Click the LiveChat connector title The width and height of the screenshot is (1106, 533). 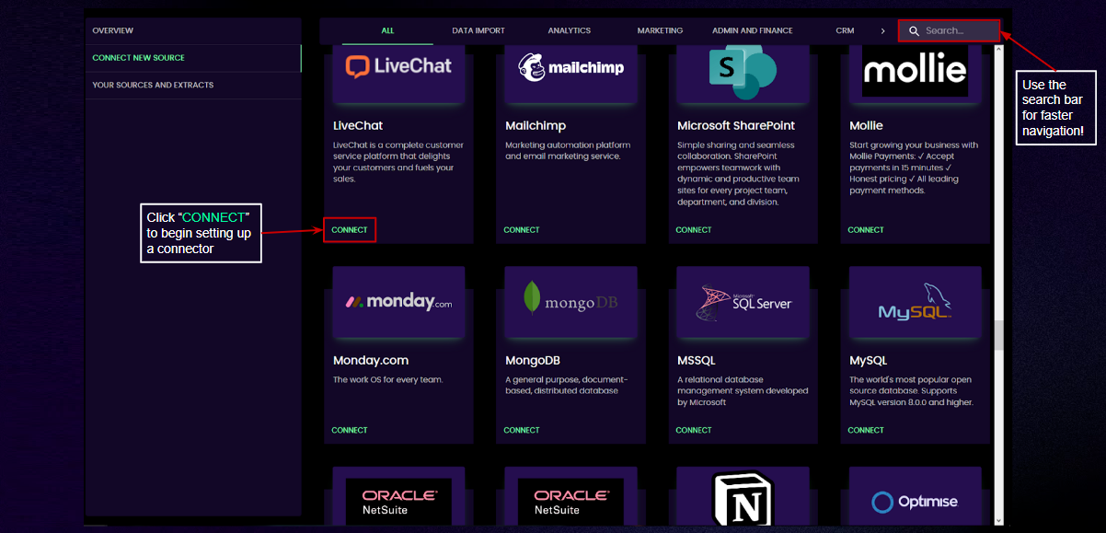tap(358, 125)
